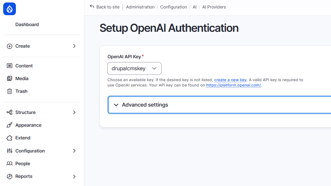331x186 pixels.
Task: Click the People users icon
Action: 10,164
